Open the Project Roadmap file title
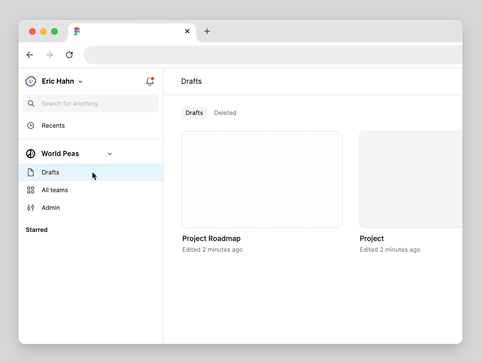The width and height of the screenshot is (481, 361). click(x=211, y=238)
